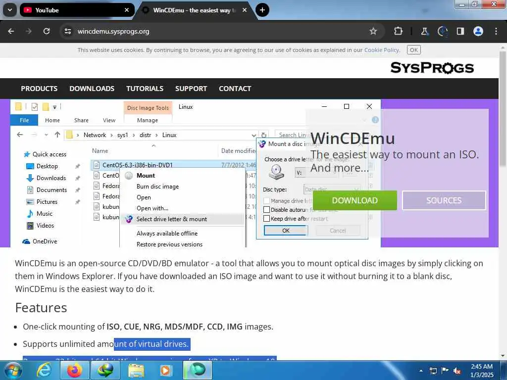Viewport: 507px width, 380px height.
Task: Close the WinCDEmu browser tab
Action: pyautogui.click(x=245, y=10)
